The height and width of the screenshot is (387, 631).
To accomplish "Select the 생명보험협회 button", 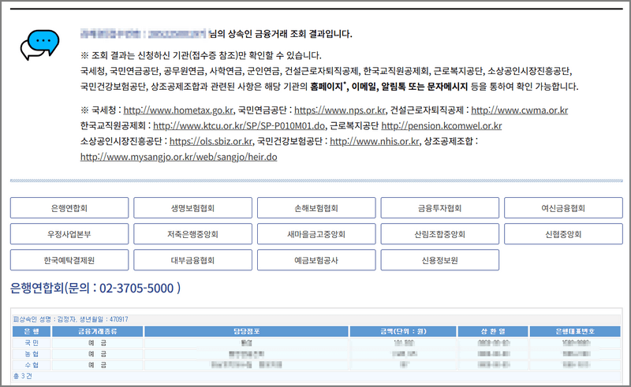I will [x=192, y=208].
